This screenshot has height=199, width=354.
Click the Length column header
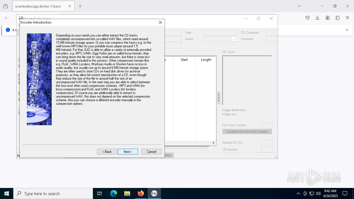pos(206,60)
